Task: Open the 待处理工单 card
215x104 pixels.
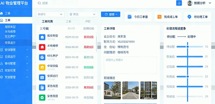Action: [x=198, y=17]
